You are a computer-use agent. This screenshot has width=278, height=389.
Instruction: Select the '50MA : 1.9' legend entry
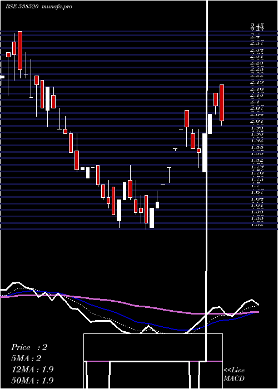pos(32,380)
